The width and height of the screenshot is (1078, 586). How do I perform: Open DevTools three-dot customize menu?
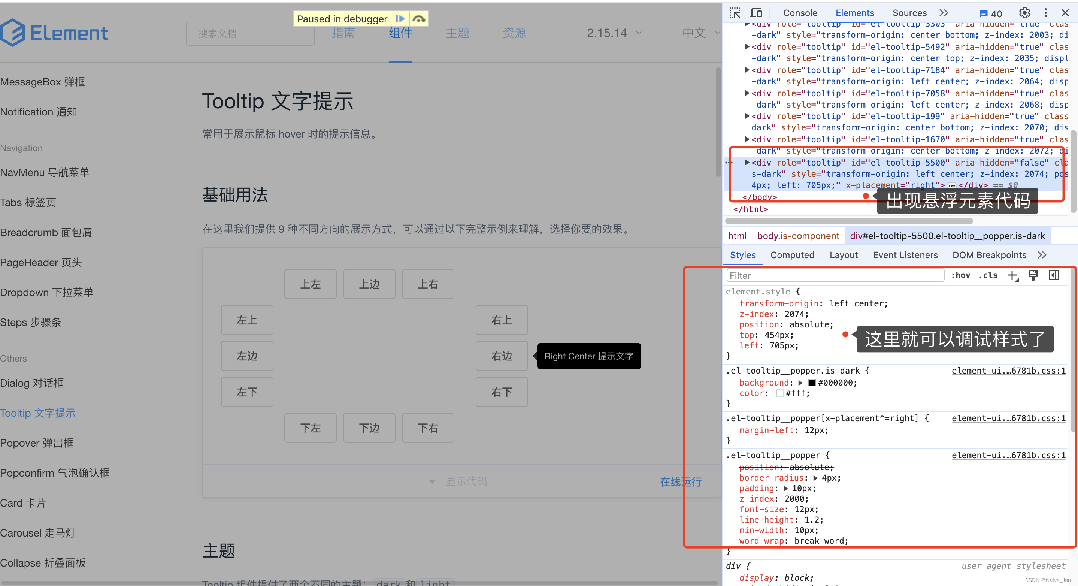[x=1045, y=13]
